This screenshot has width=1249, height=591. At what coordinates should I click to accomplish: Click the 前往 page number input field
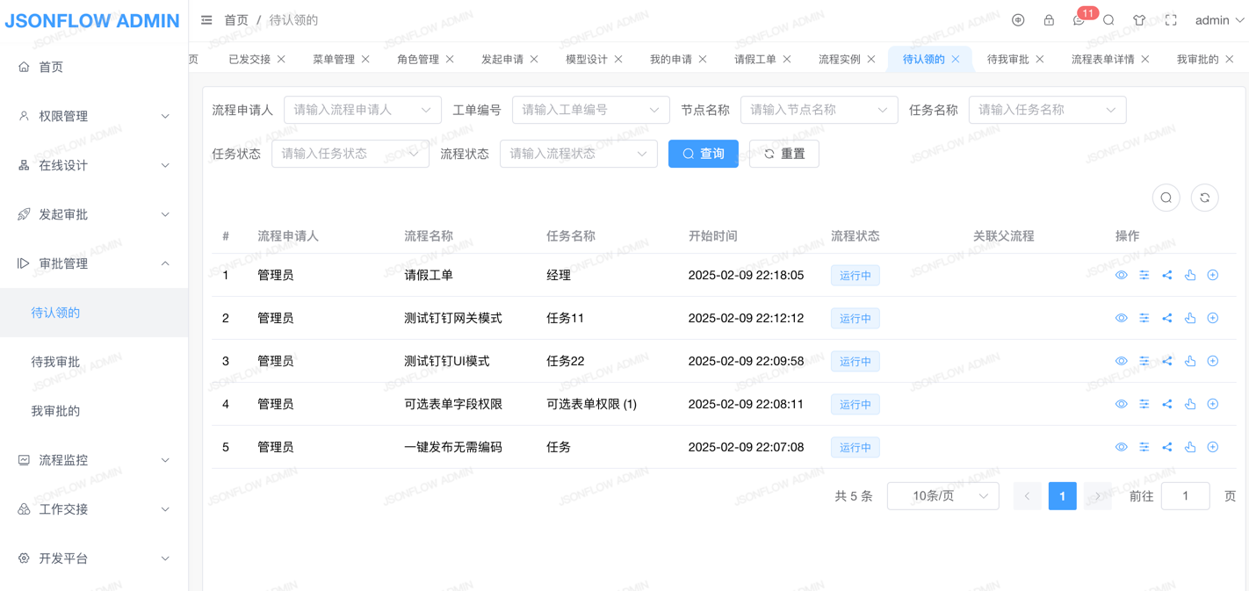point(1185,496)
